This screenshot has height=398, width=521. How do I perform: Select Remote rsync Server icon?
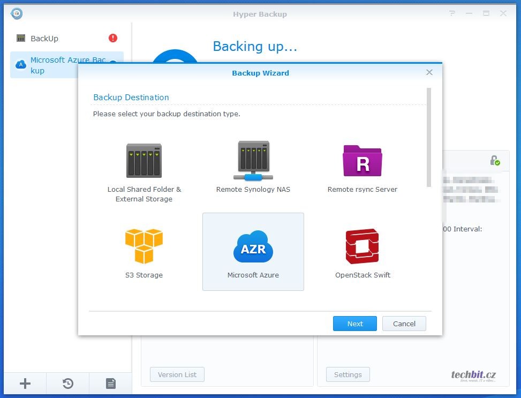click(363, 160)
